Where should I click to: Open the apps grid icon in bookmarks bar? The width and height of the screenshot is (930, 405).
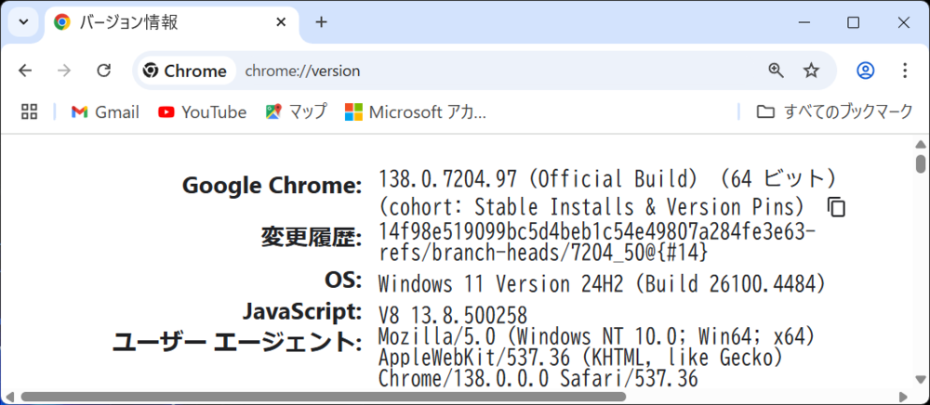29,111
